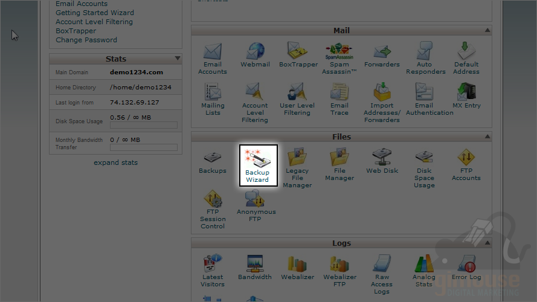Screen dimensions: 537x302
Task: Open Spam Assassin settings
Action: (339, 59)
